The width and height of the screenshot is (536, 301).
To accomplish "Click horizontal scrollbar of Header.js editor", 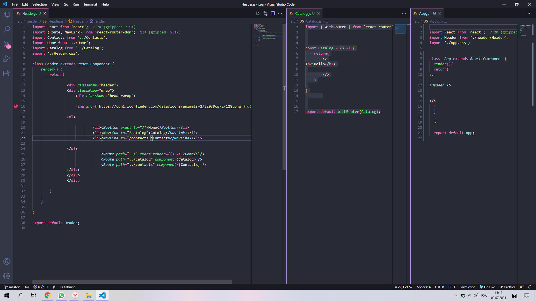I will (132, 282).
